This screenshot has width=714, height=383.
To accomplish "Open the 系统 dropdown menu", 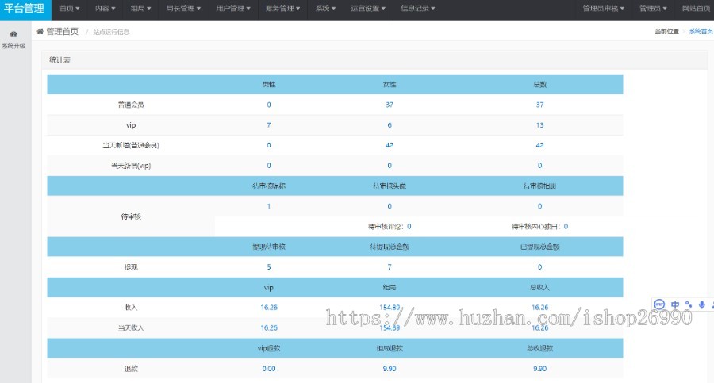I will 325,8.
